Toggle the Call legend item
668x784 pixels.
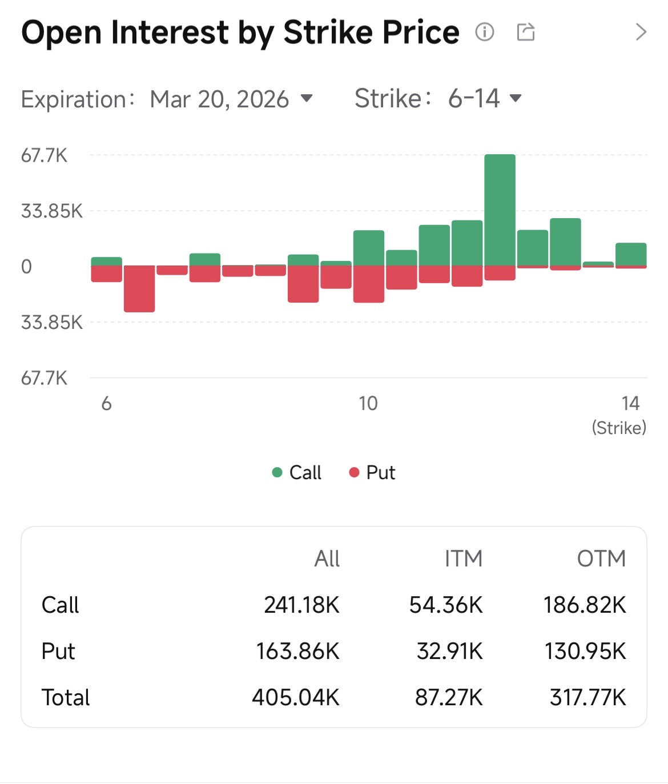[x=297, y=472]
